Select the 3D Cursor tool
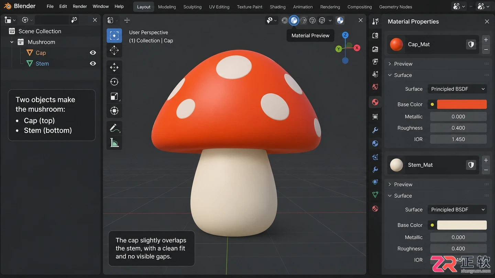 (x=114, y=50)
